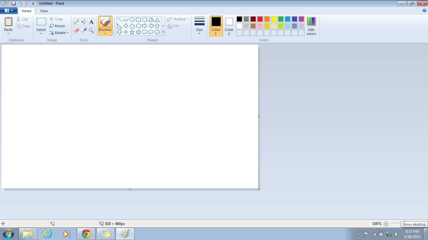Switch to the Home ribbon tab
The width and height of the screenshot is (428, 240).
coord(27,11)
